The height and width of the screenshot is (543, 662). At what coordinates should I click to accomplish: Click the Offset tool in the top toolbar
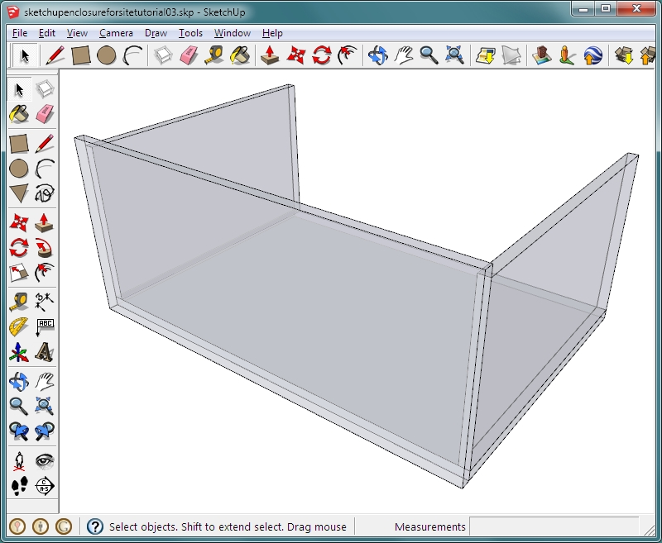(x=347, y=55)
